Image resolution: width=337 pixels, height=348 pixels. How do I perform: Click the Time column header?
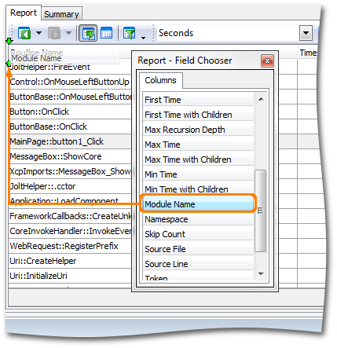coord(308,53)
